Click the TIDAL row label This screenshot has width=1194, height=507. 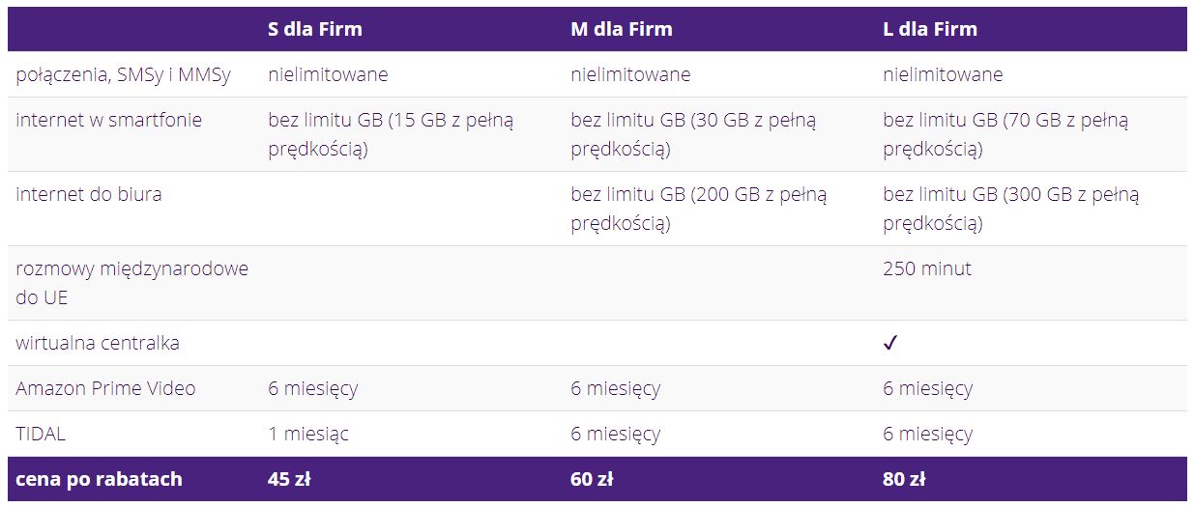41,434
